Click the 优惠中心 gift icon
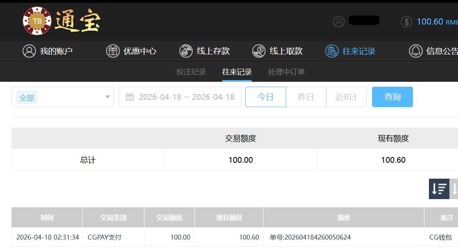Image resolution: width=458 pixels, height=249 pixels. pyautogui.click(x=113, y=51)
